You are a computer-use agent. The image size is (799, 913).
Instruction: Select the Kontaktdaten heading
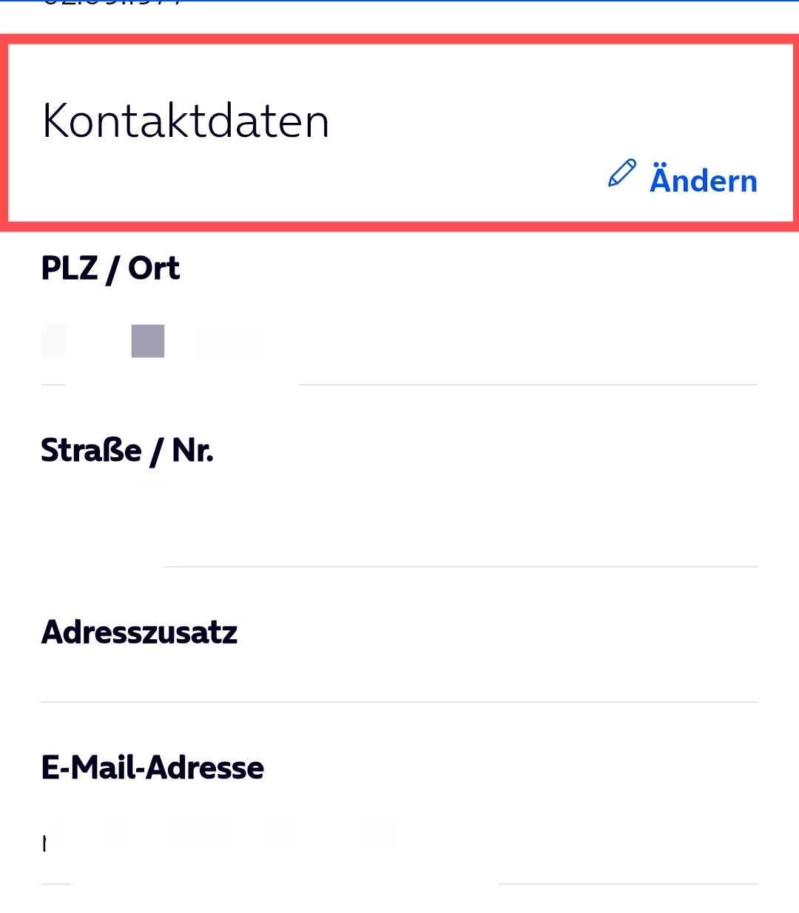186,121
